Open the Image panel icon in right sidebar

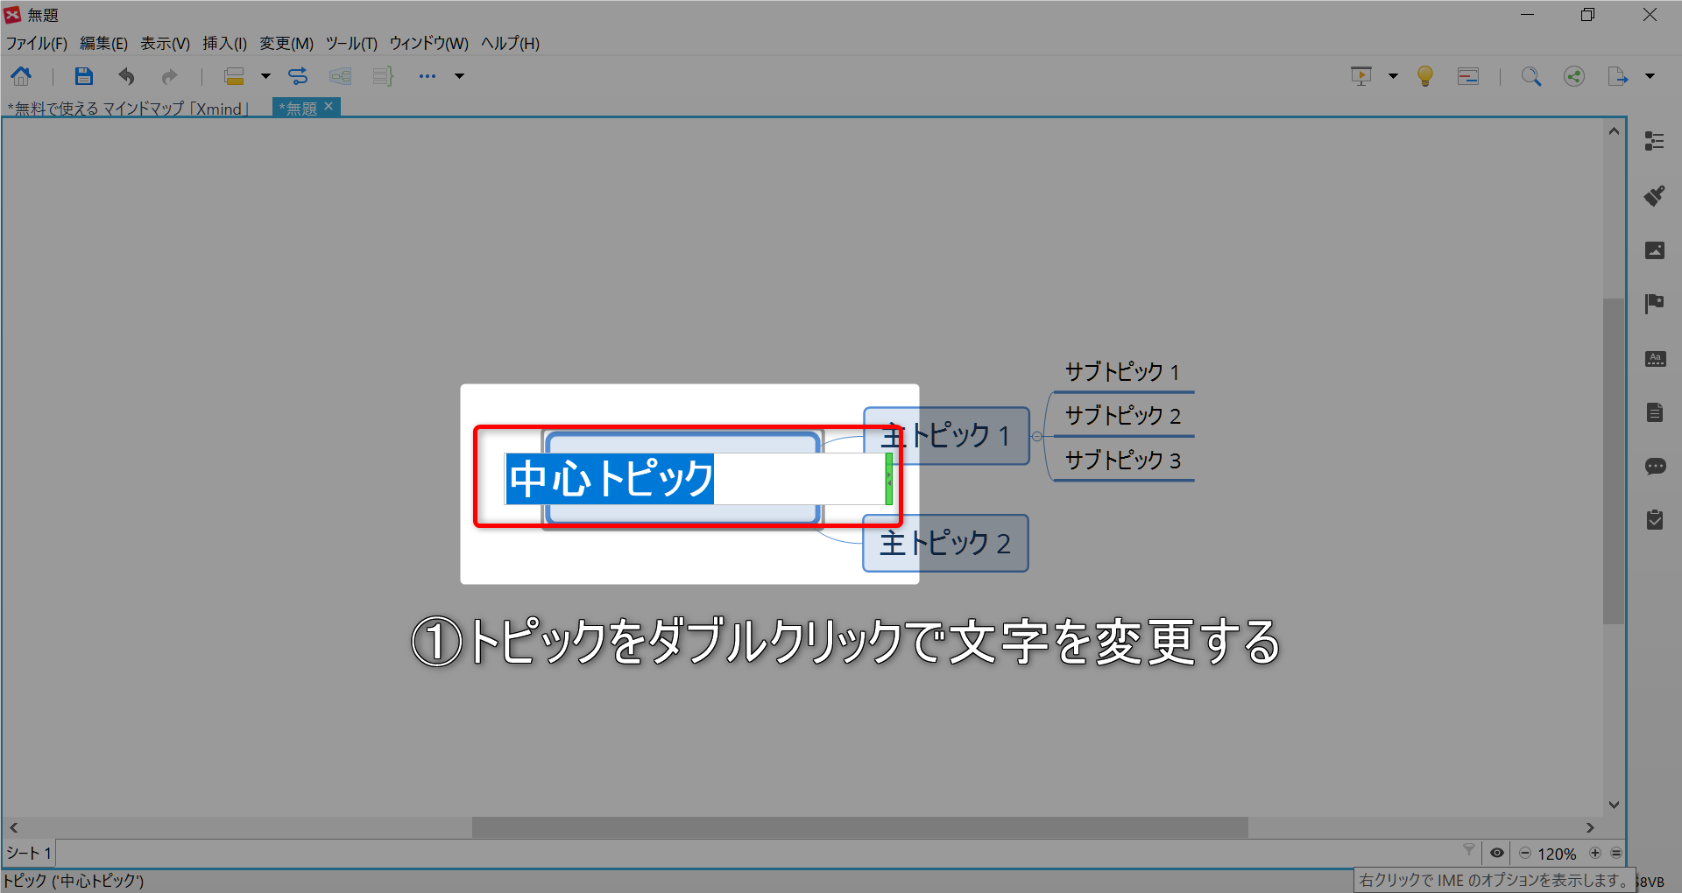pyautogui.click(x=1655, y=250)
